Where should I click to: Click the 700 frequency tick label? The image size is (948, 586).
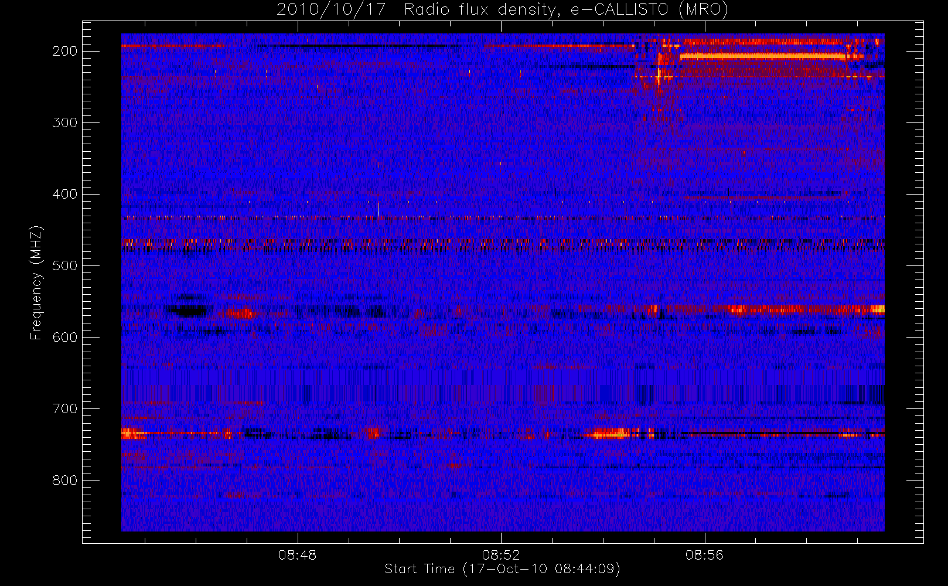coord(65,408)
